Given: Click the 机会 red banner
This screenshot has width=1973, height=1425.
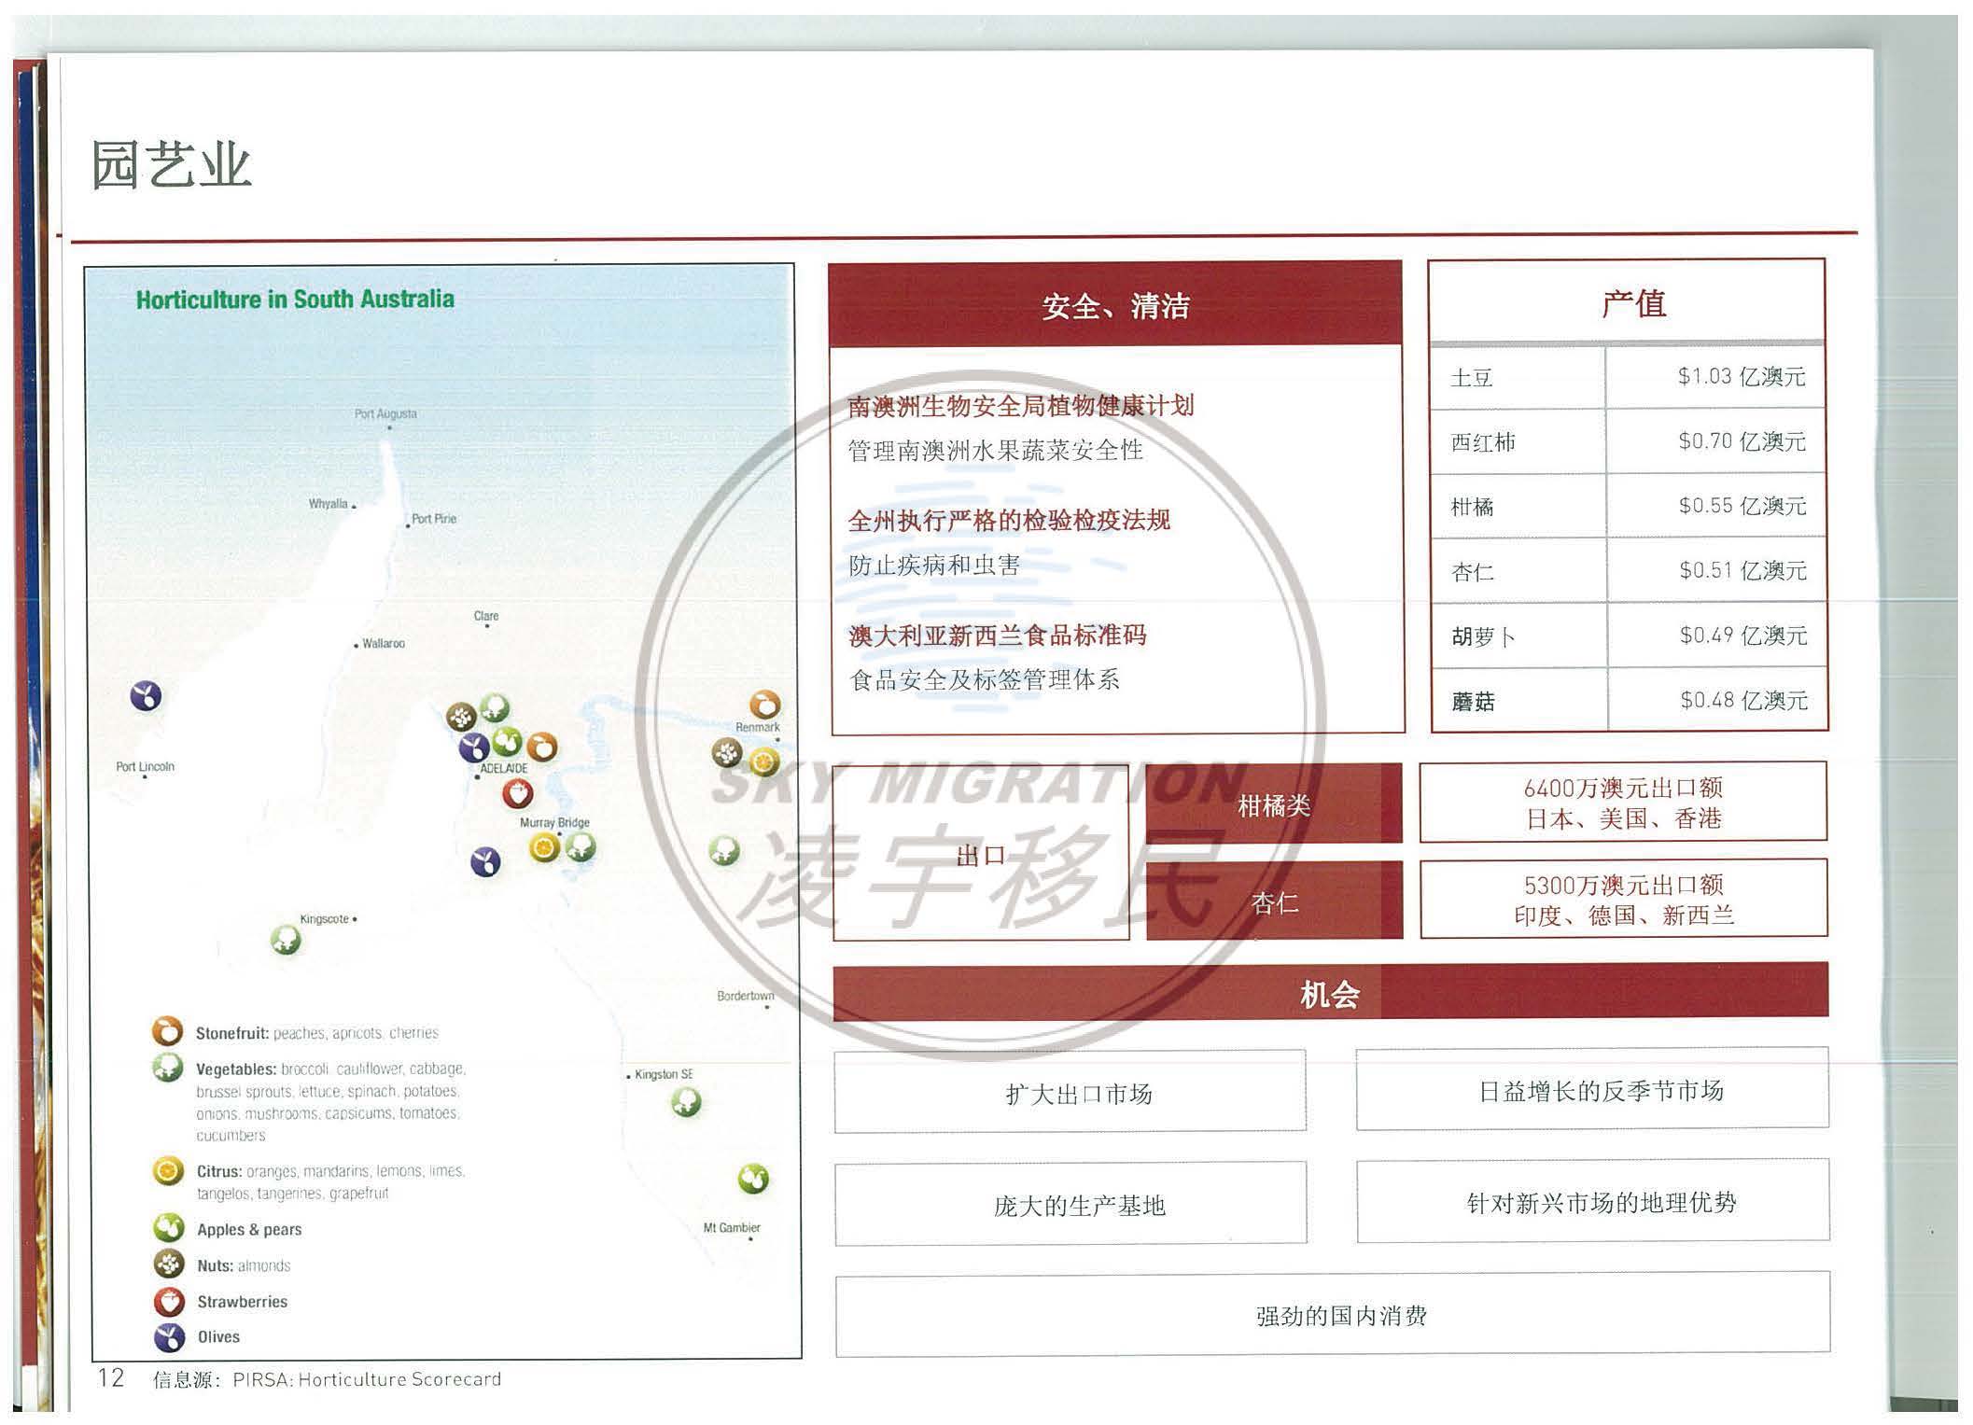Looking at the screenshot, I should coord(1330,993).
